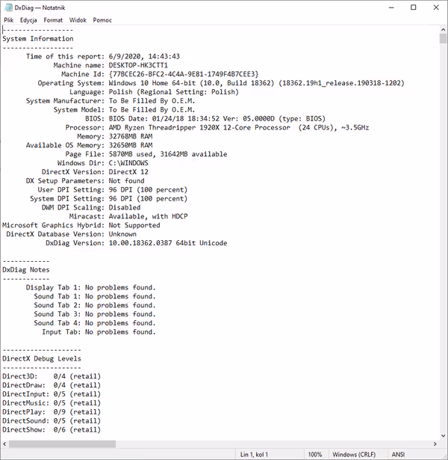The height and width of the screenshot is (460, 448).
Task: Click the 'Sound Tab 2' notes line
Action: (95, 305)
